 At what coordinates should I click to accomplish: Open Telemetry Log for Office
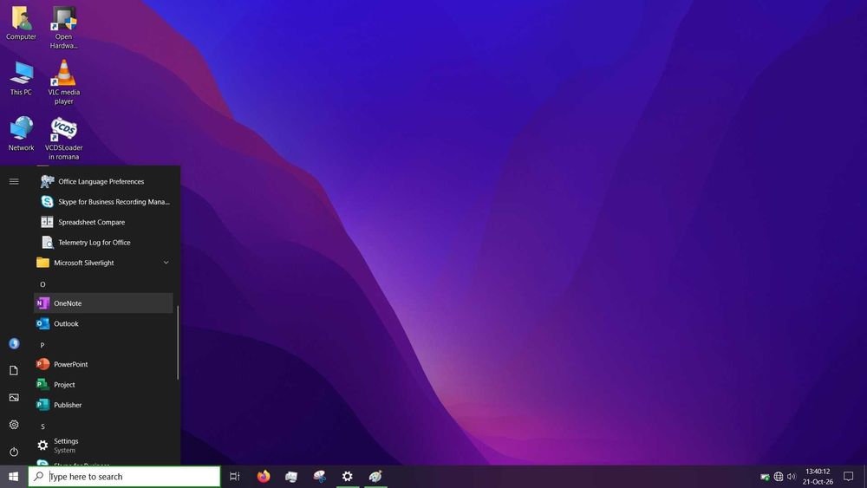point(103,242)
